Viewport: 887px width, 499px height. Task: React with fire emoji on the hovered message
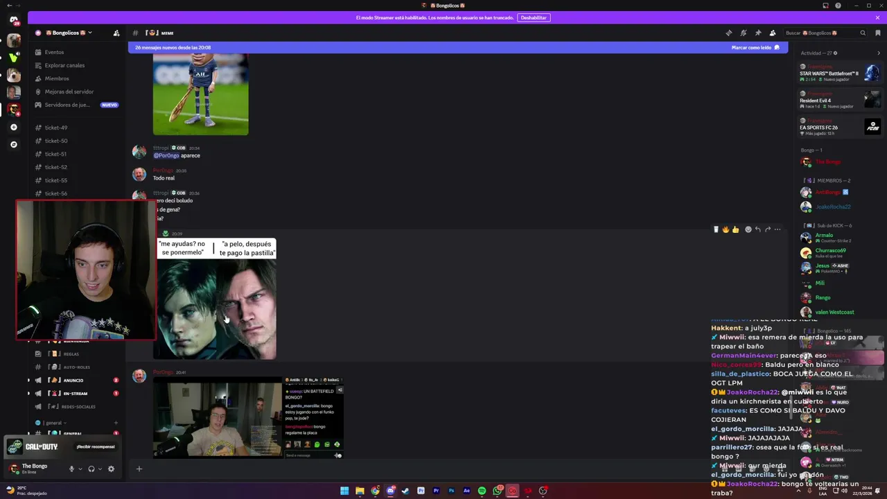[726, 229]
